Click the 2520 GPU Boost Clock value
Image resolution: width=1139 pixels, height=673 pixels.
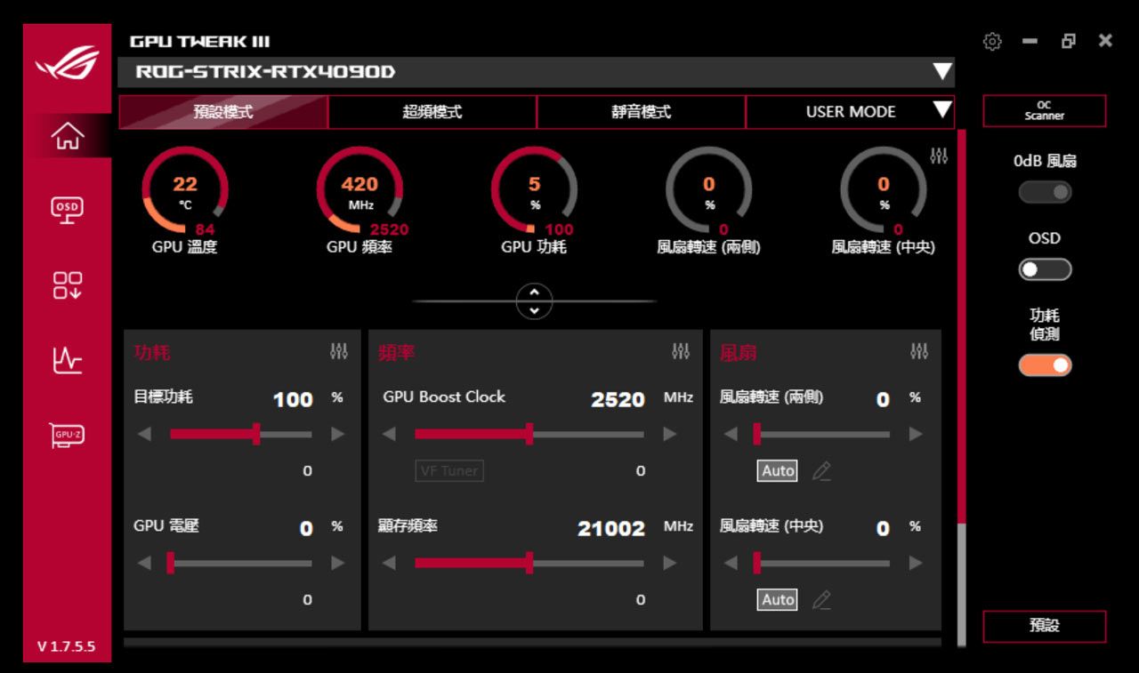[x=618, y=400]
